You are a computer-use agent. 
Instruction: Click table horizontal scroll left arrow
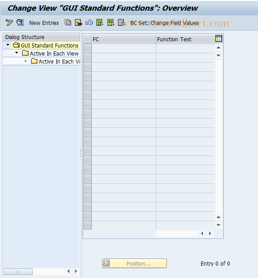coord(202,234)
